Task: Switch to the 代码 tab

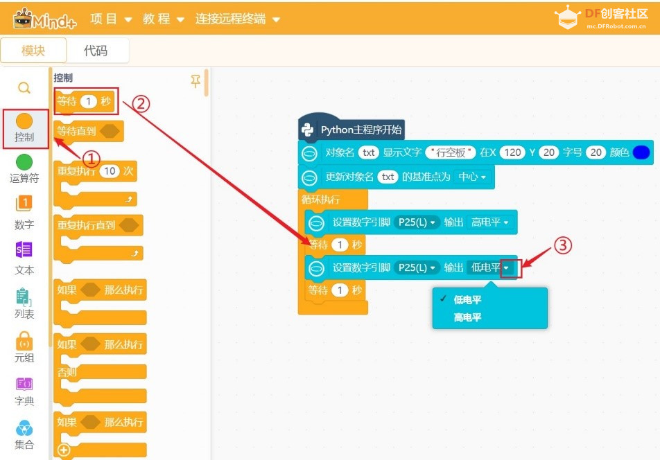Action: [96, 51]
